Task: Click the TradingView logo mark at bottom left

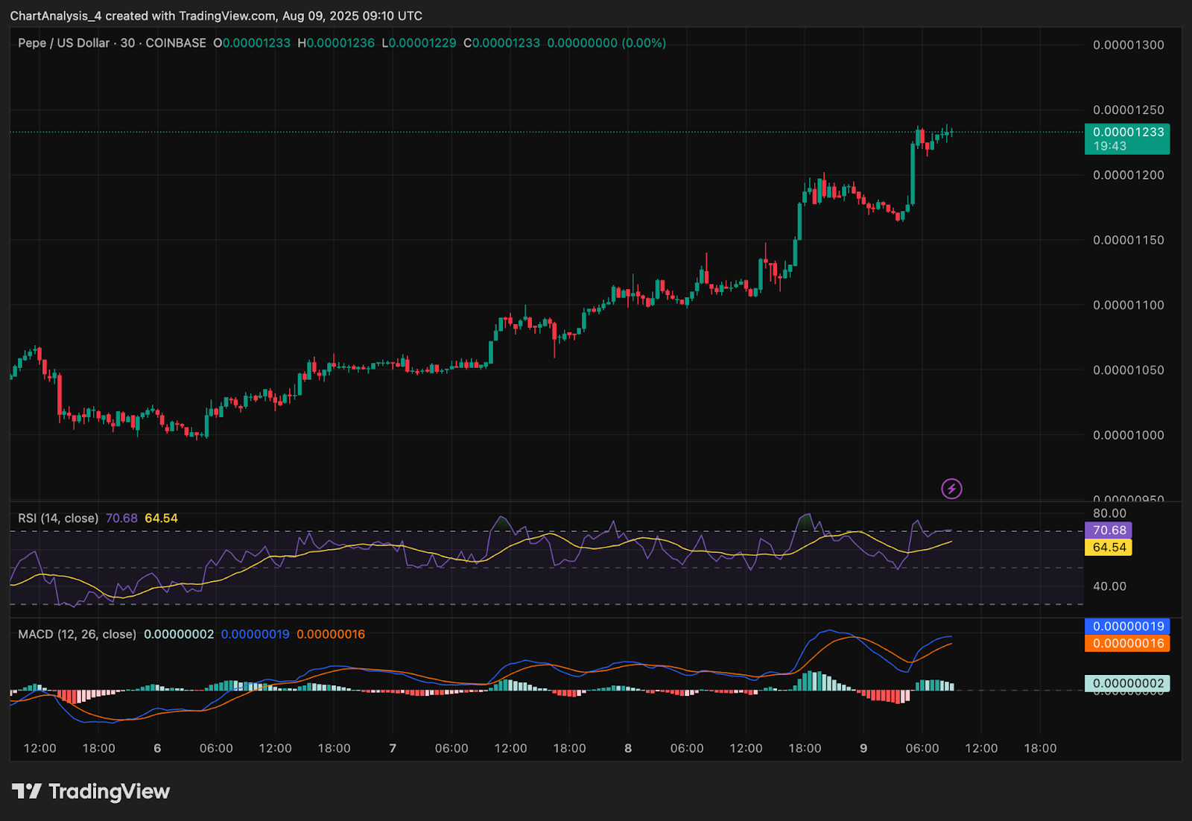Action: pyautogui.click(x=26, y=791)
